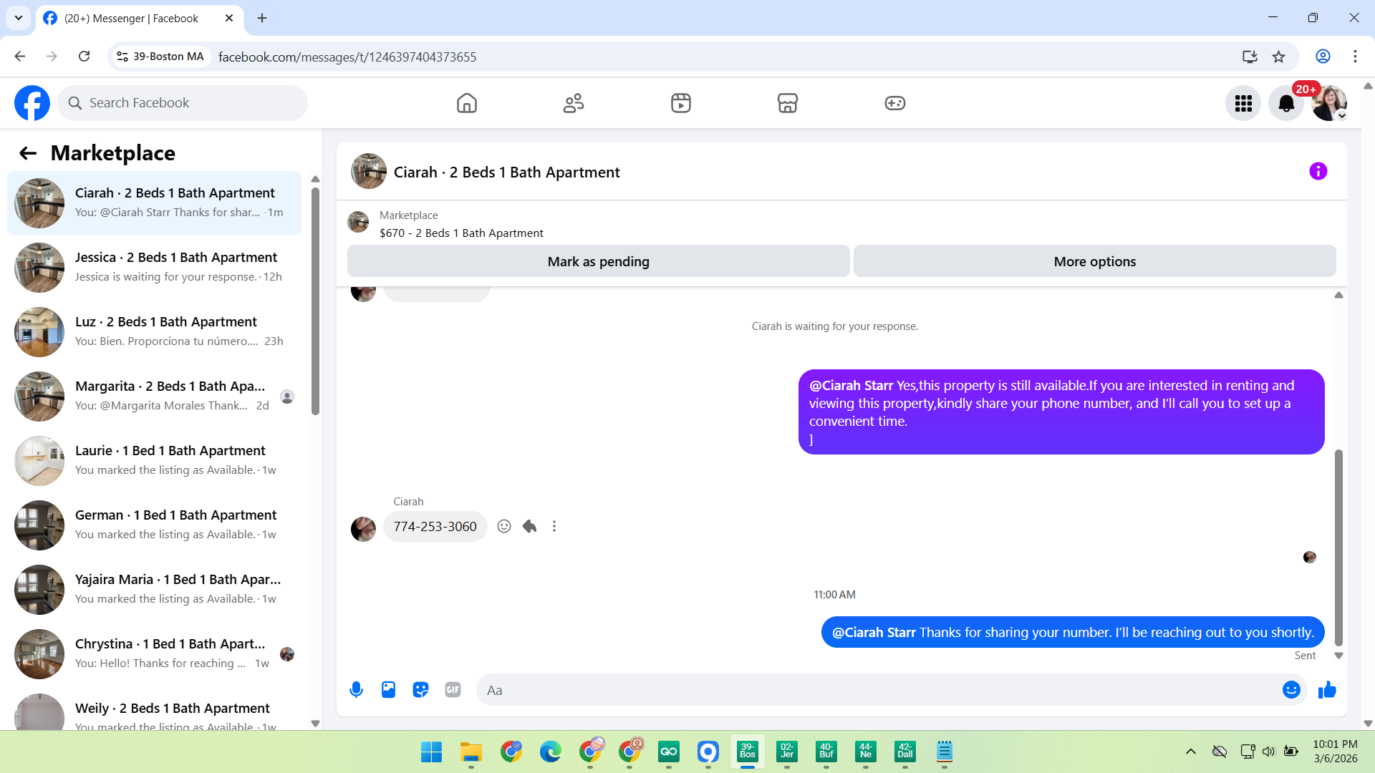The width and height of the screenshot is (1375, 773).
Task: React to Ciarah's phone number message
Action: pos(504,527)
